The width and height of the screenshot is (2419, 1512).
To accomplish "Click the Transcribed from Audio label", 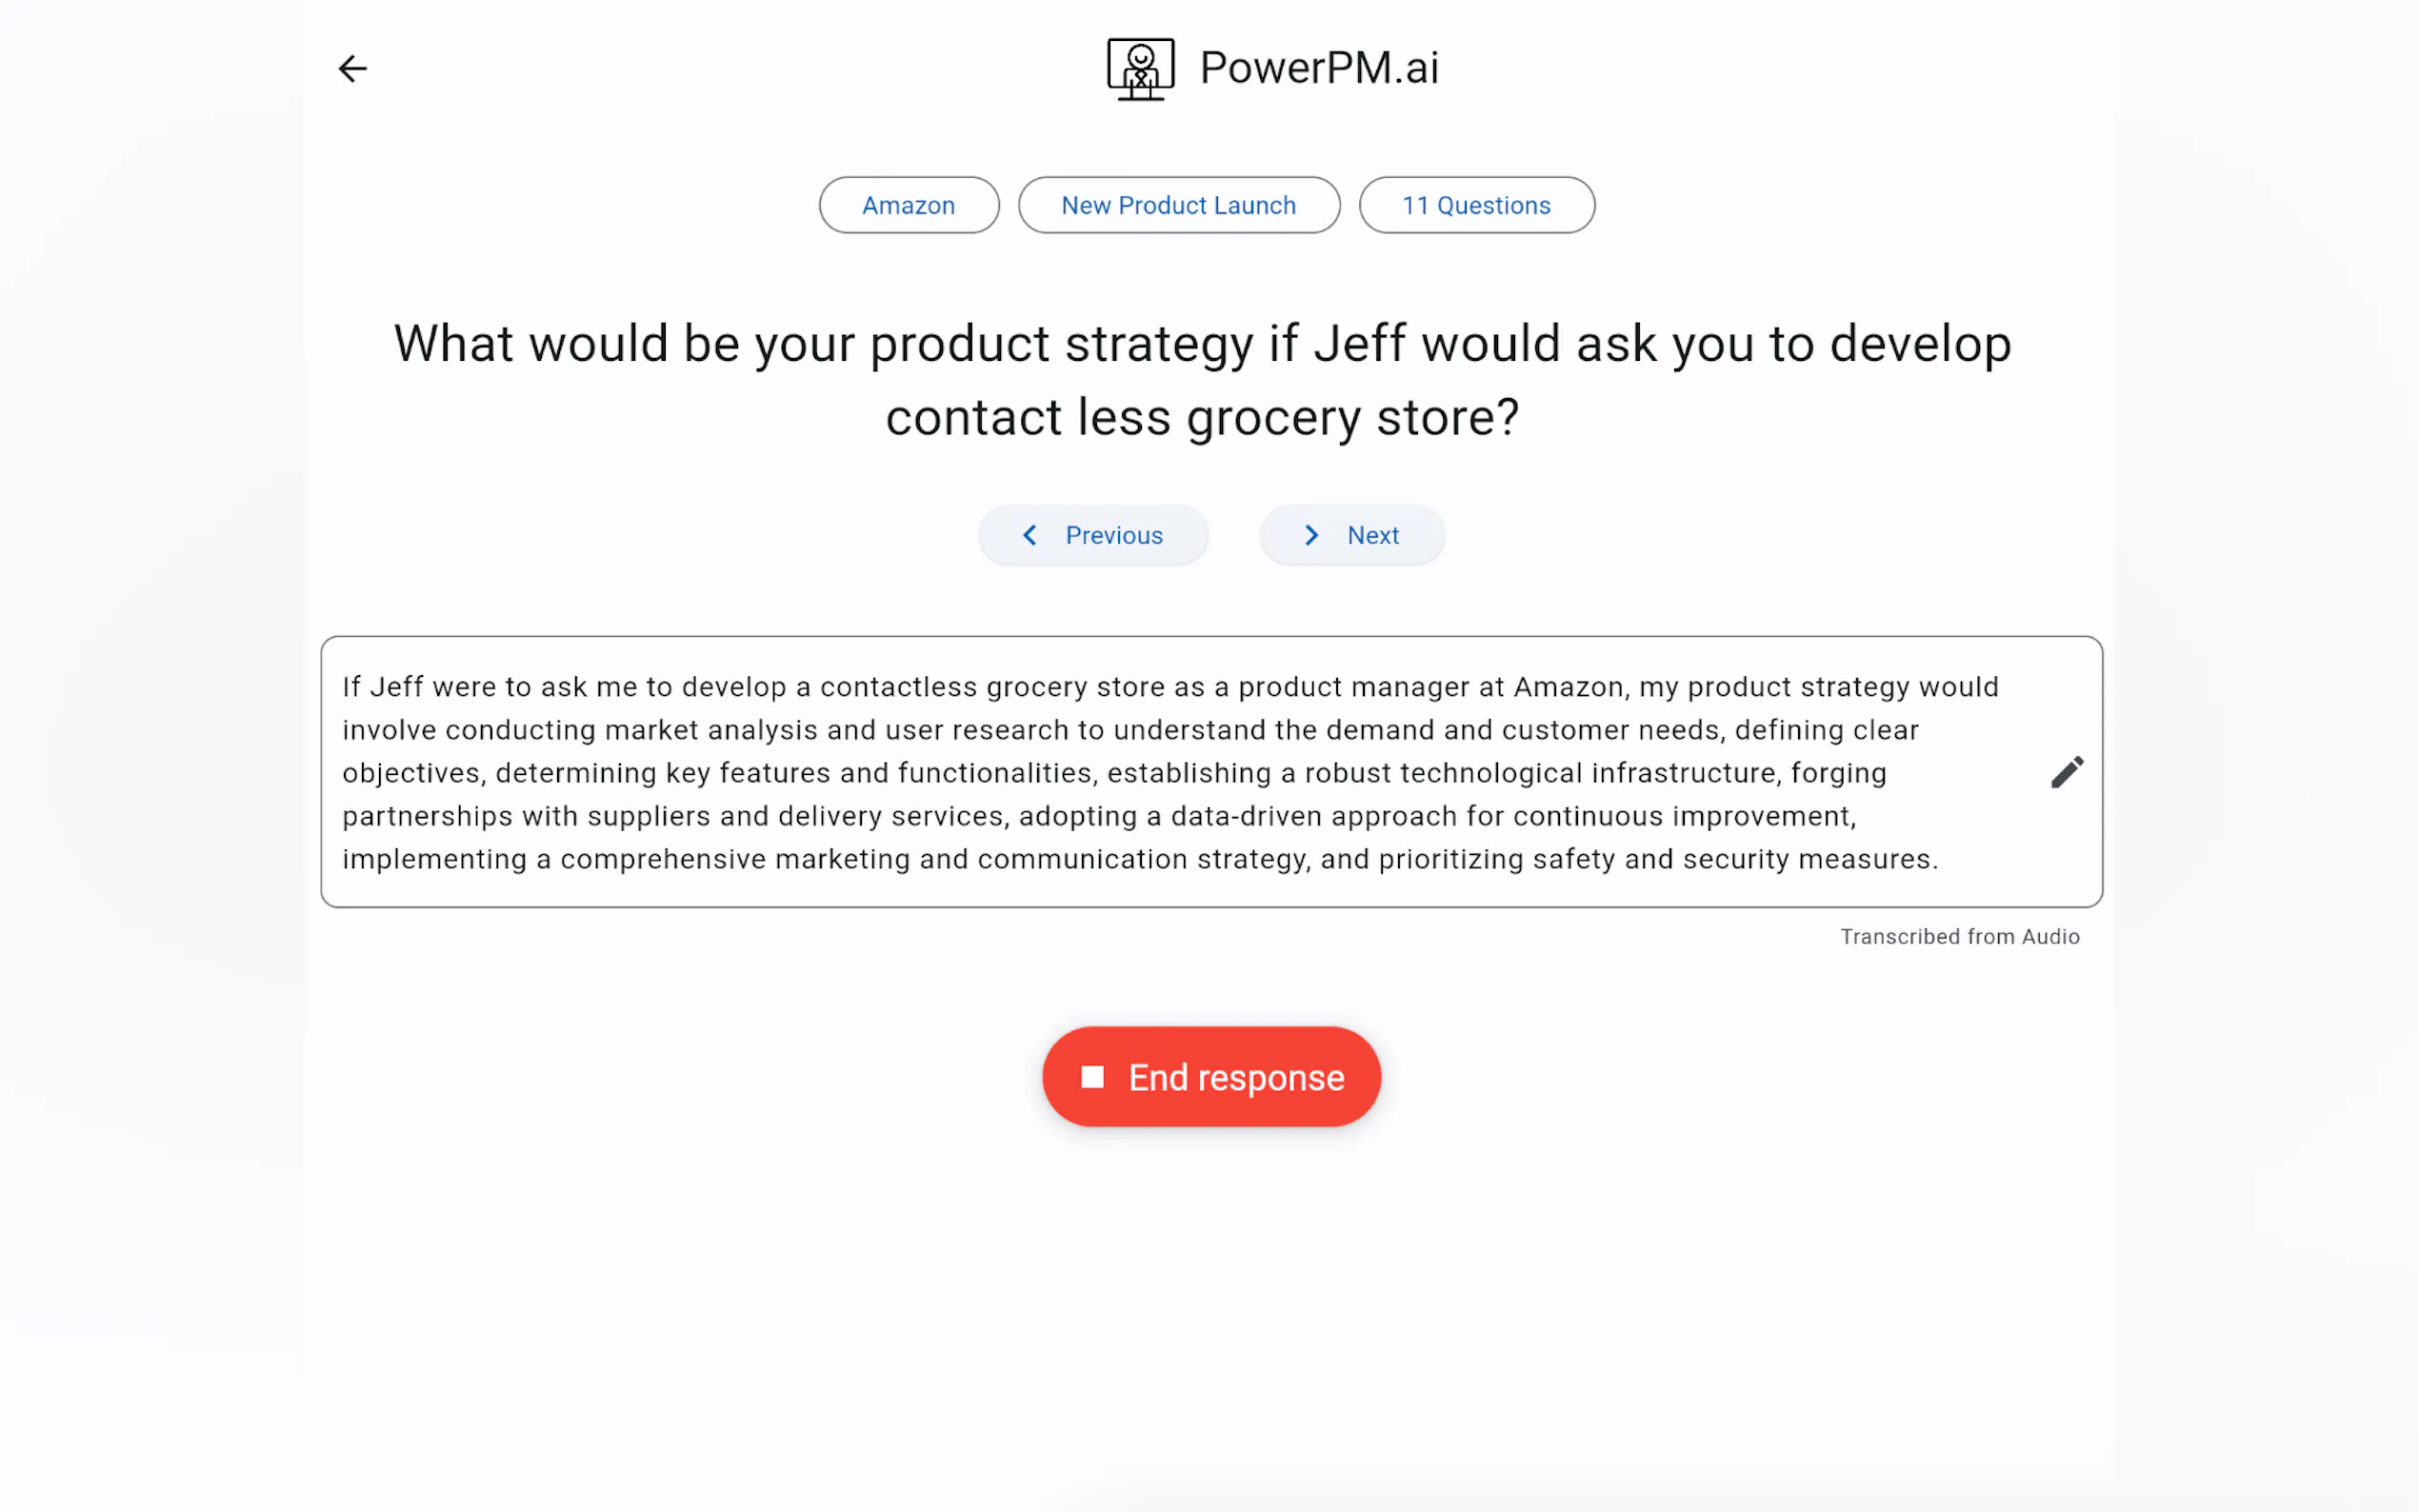I will [1959, 936].
